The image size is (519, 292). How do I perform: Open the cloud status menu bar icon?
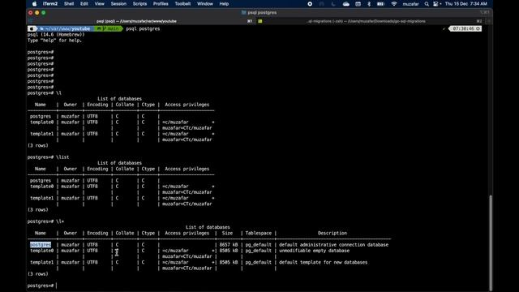point(346,4)
